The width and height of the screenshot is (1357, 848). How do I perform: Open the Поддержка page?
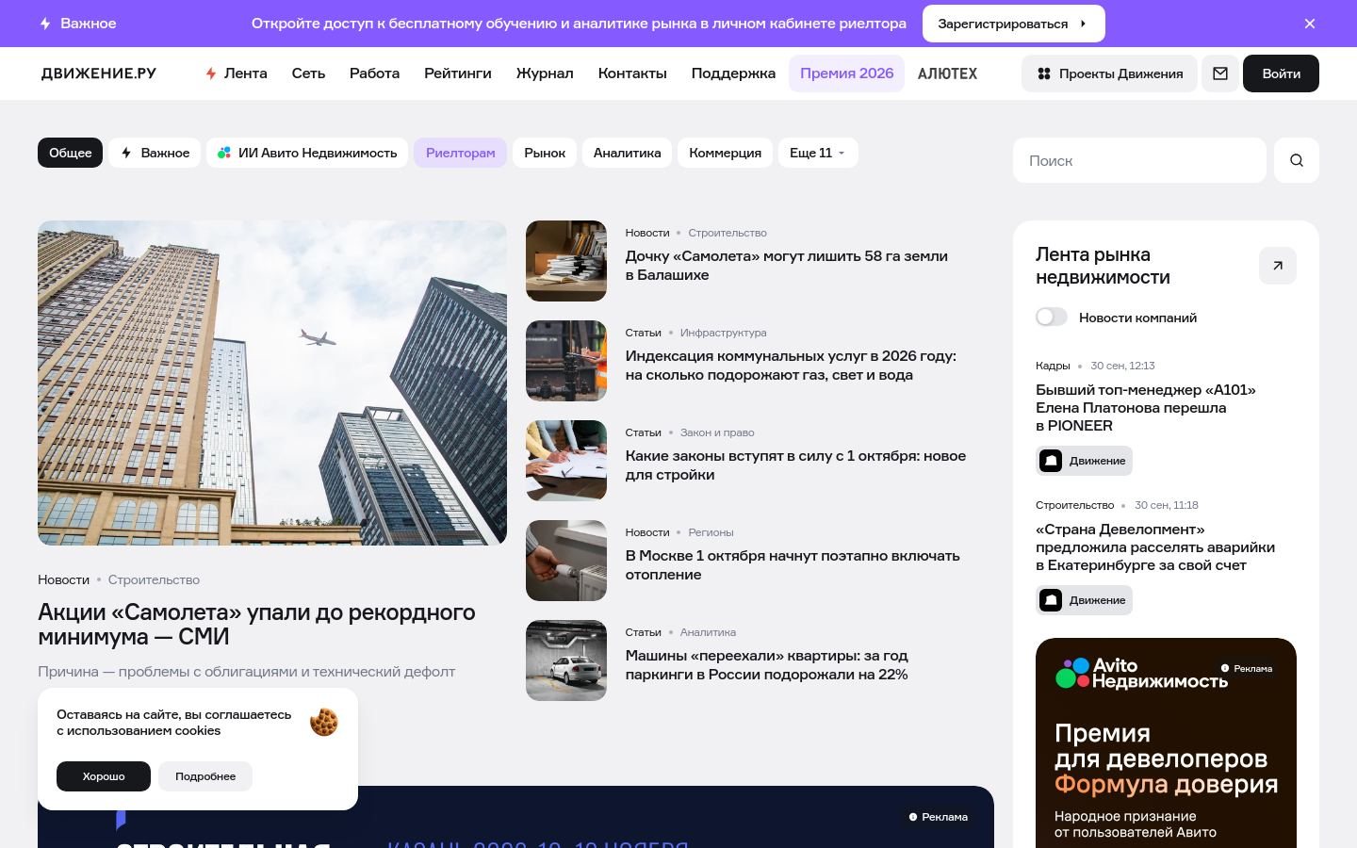(x=733, y=73)
